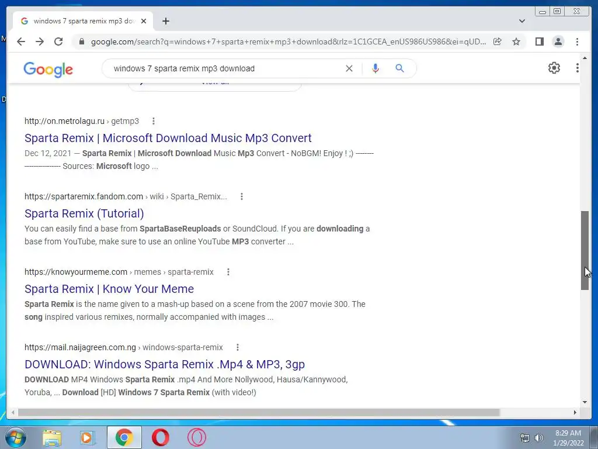
Task: Open Windows Explorer from taskbar
Action: [52, 437]
